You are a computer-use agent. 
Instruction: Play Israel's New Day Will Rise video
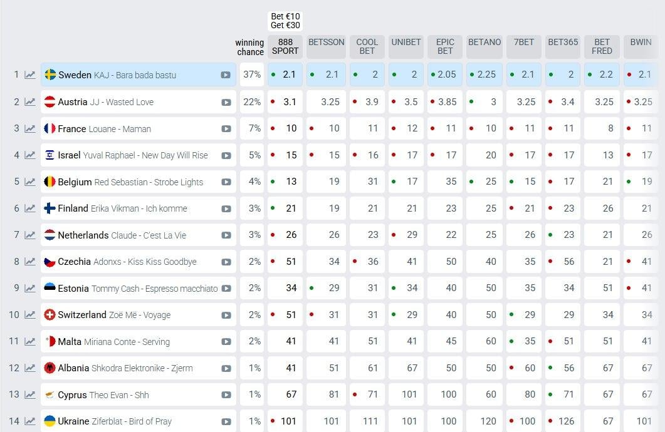pyautogui.click(x=226, y=155)
